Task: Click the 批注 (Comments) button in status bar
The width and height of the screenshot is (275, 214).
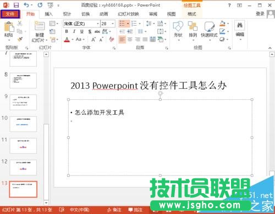Action: (135, 210)
